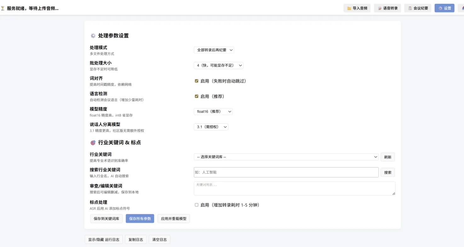Click the 搜索 button
The width and height of the screenshot is (464, 247).
(388, 173)
